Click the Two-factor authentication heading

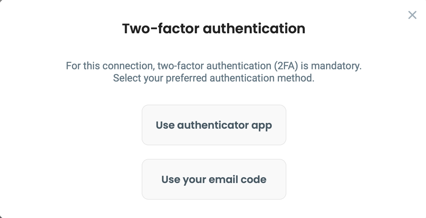click(213, 29)
